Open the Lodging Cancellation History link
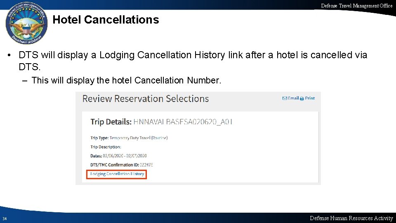This screenshot has width=396, height=223. pyautogui.click(x=117, y=174)
